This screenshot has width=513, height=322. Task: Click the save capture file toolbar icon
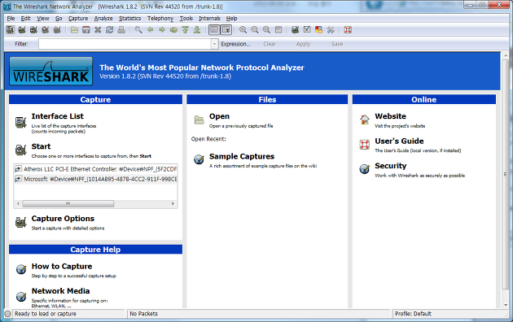pos(86,30)
